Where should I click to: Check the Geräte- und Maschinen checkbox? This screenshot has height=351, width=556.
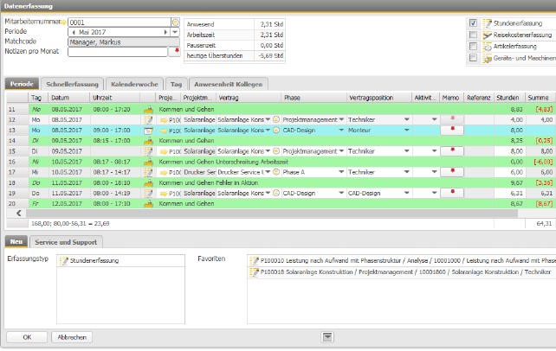[473, 58]
